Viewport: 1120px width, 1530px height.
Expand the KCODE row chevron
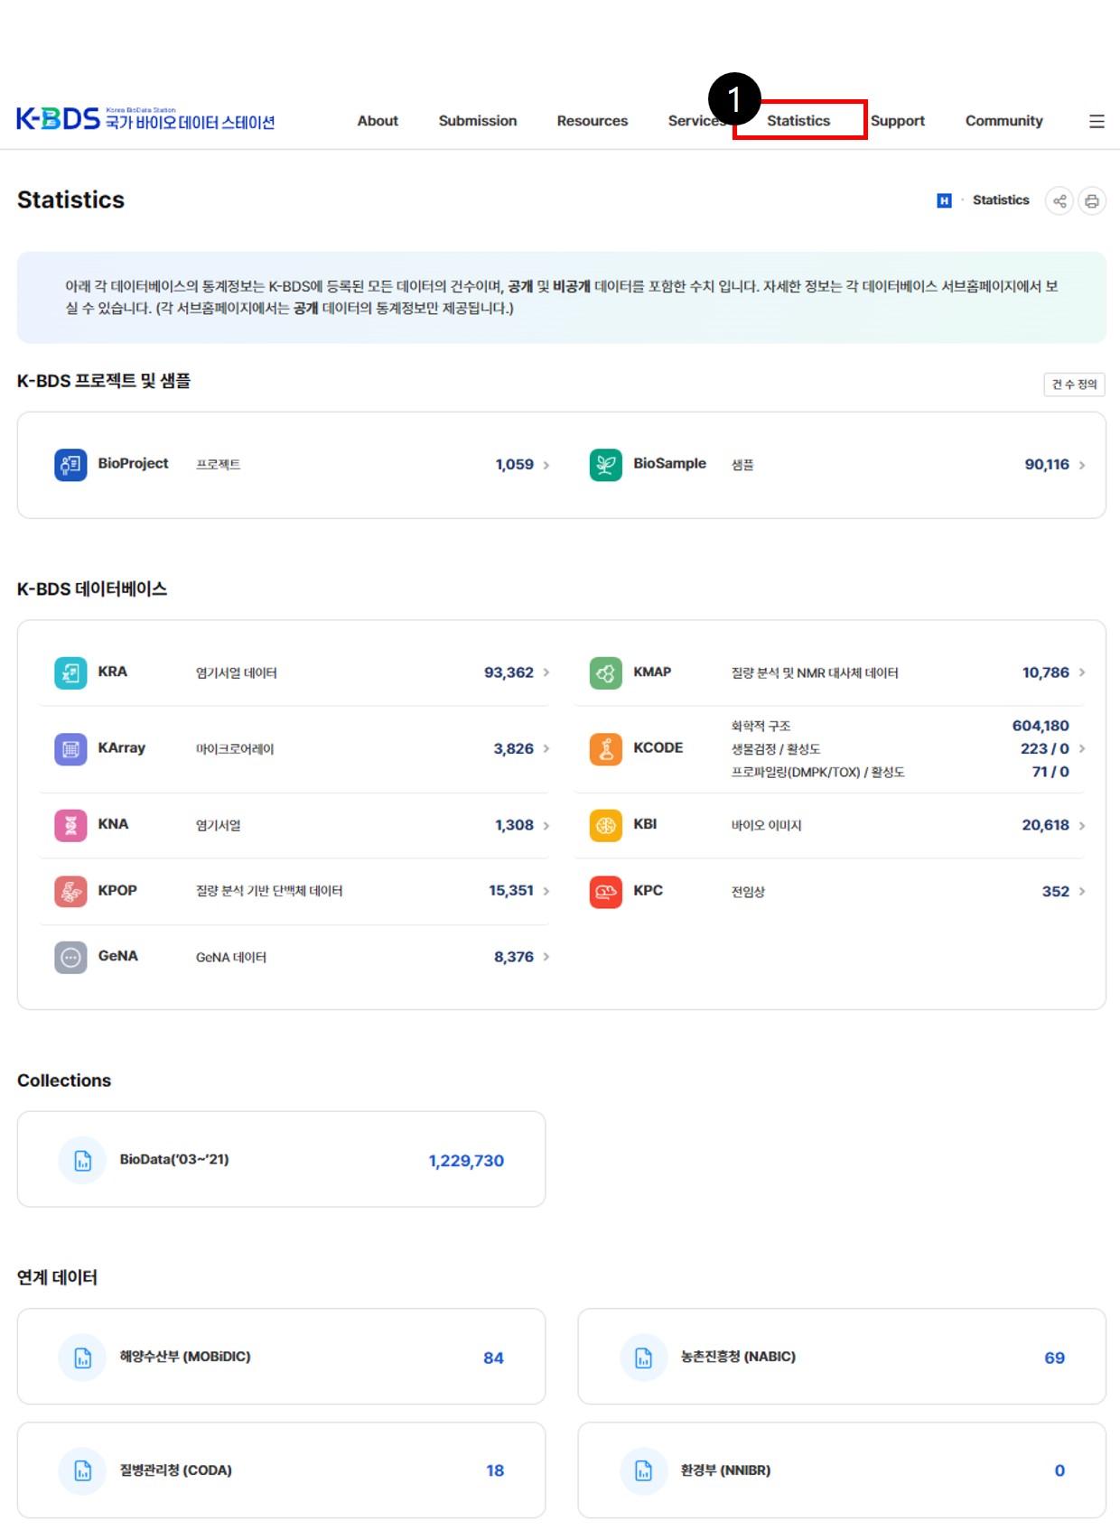1081,749
